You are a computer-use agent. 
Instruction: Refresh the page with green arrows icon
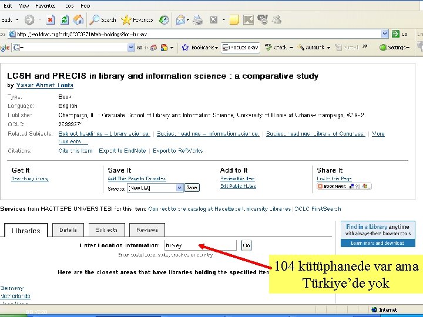tap(65, 20)
